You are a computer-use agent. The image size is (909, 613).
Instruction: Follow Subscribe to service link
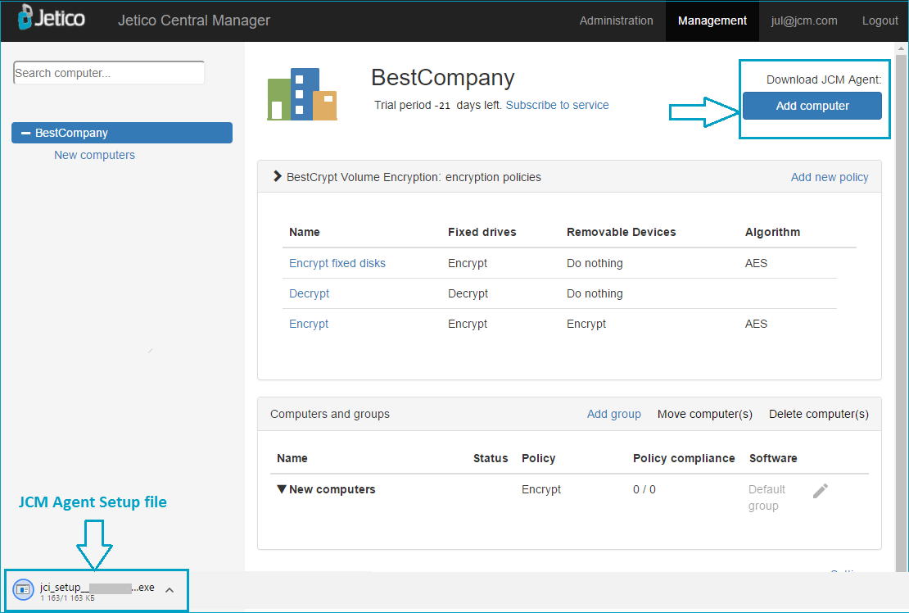(x=557, y=105)
